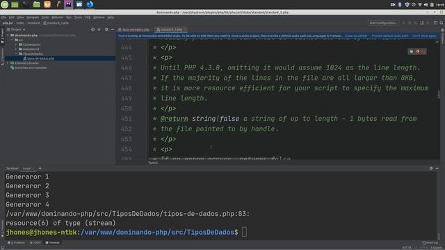This screenshot has width=445, height=250.
Task: Expand the Comentarios folder
Action: [16, 44]
